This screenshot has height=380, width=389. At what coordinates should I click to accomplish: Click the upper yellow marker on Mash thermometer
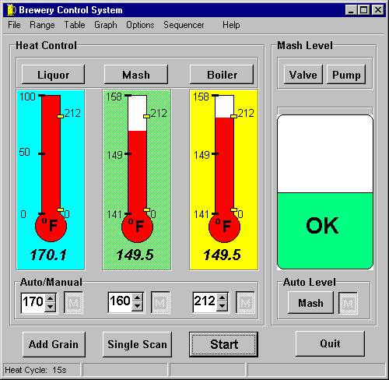(146, 116)
